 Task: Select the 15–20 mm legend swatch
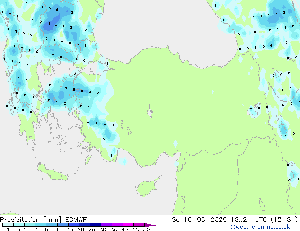74,225
